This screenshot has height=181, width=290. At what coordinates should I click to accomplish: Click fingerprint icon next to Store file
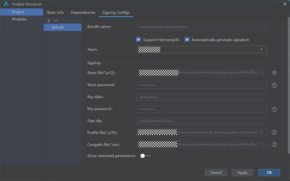274,73
